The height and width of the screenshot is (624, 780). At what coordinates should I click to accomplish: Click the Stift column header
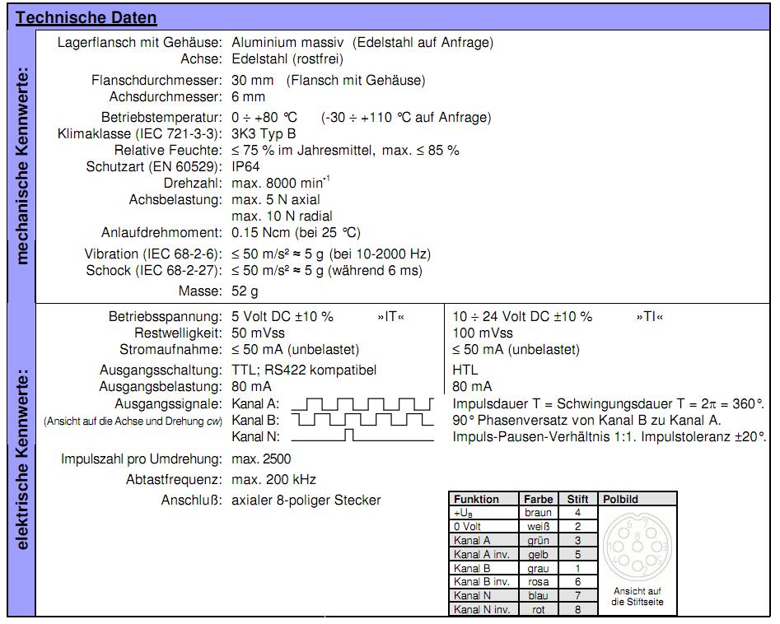[577, 499]
